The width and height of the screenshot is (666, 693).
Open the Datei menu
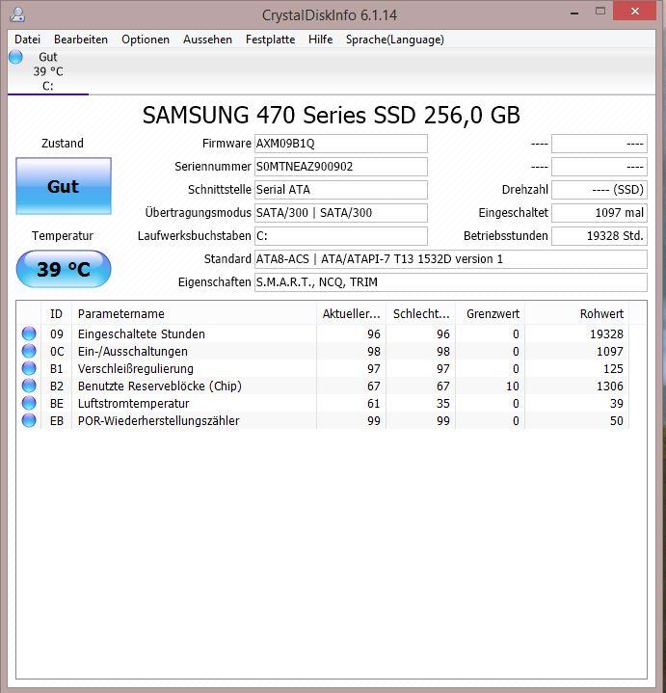(x=27, y=40)
